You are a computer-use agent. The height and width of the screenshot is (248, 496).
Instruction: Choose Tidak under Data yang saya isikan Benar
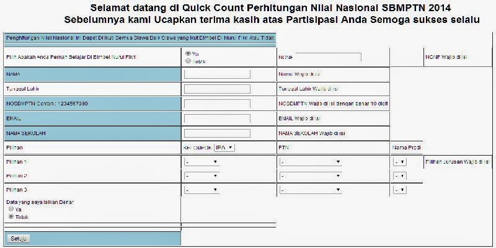click(11, 216)
